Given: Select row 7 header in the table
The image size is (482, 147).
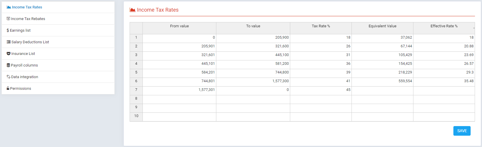Looking at the screenshot, I should (136, 90).
